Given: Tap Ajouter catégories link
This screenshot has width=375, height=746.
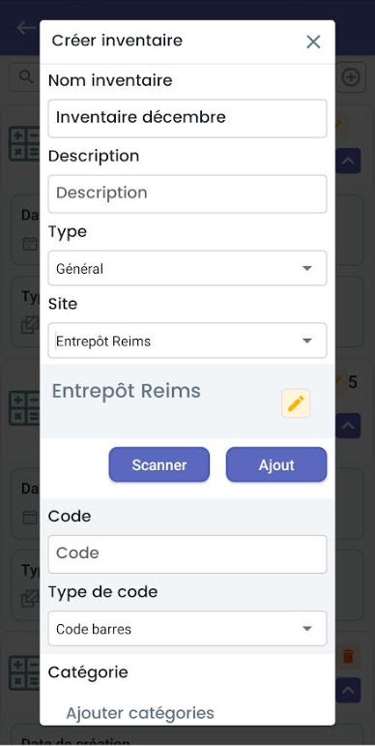Looking at the screenshot, I should tap(140, 713).
